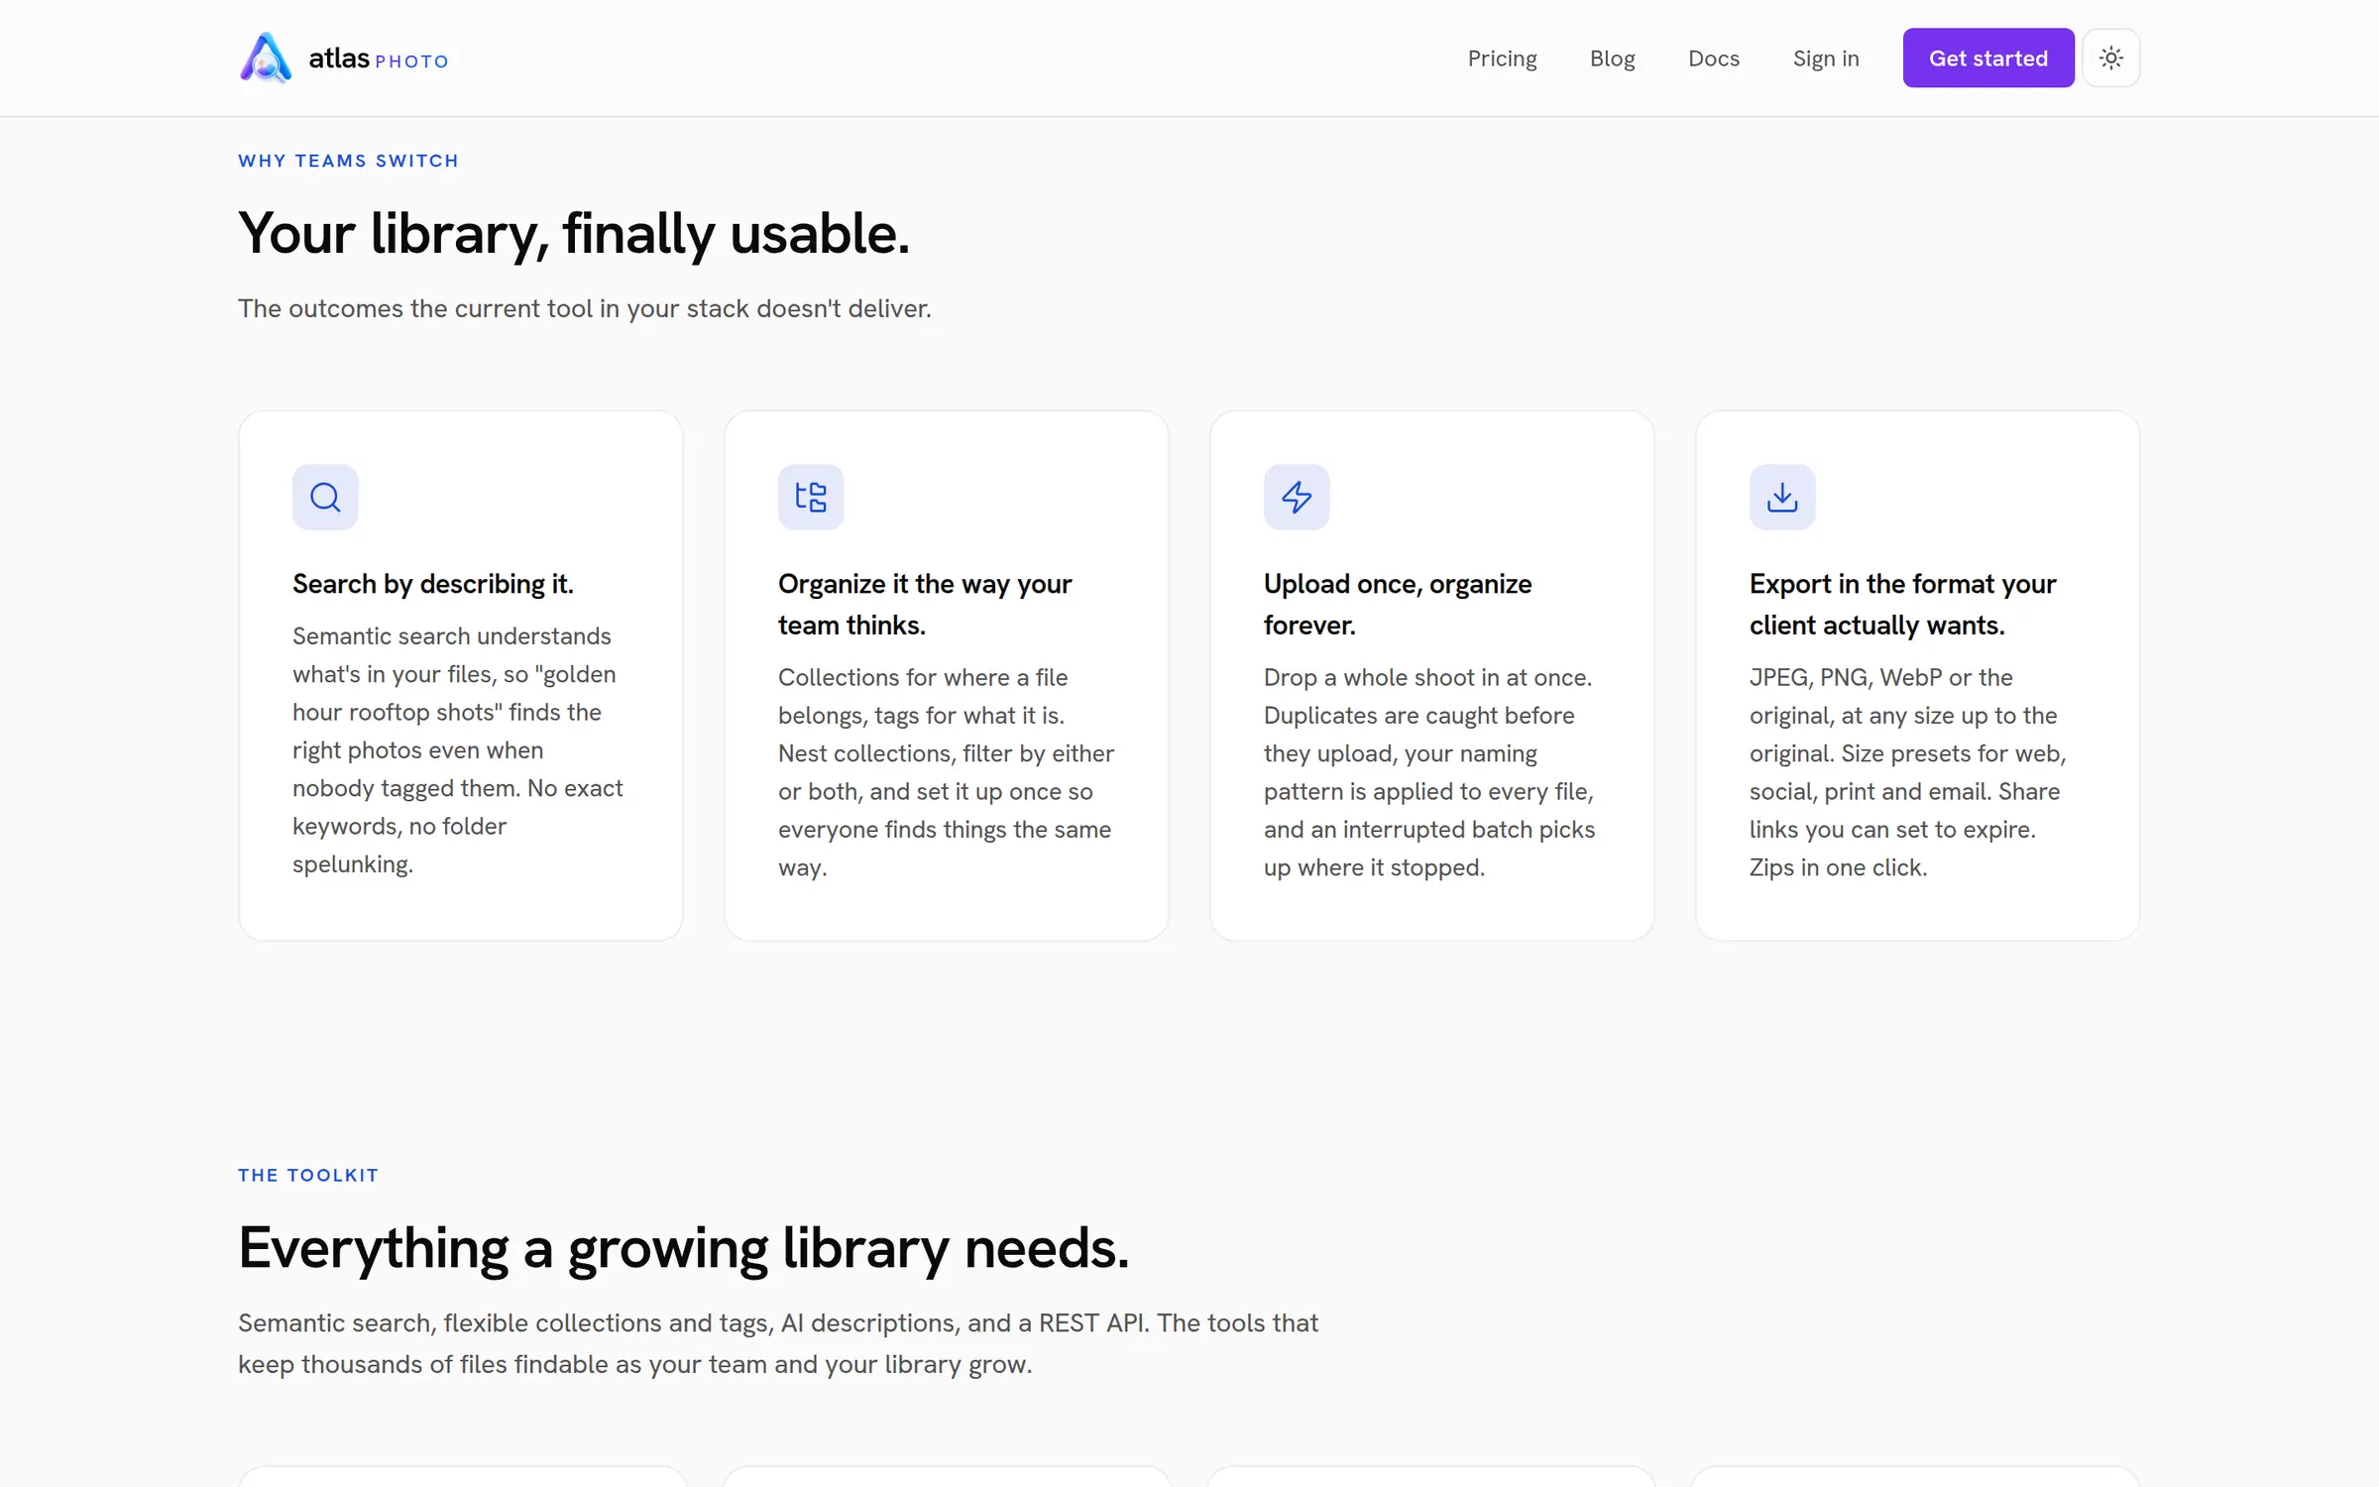Click the 'Search by describing it.' title
2379x1487 pixels.
click(433, 584)
